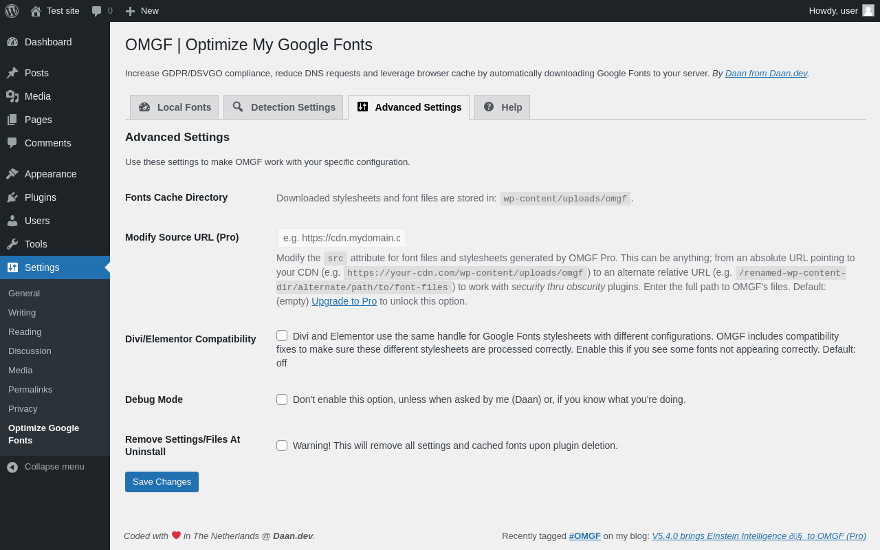Click the Users person icon

coord(12,221)
